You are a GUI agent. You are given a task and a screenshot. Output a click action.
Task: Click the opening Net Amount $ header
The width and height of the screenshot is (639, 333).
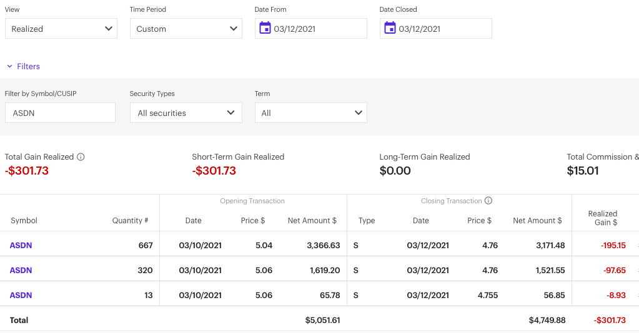point(312,220)
